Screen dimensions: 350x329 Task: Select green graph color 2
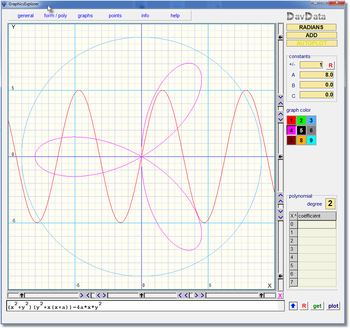point(301,121)
